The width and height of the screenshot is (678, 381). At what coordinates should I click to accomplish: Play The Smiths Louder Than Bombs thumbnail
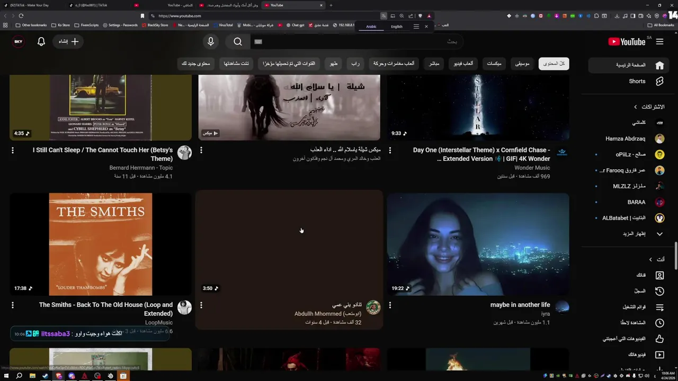pyautogui.click(x=101, y=244)
